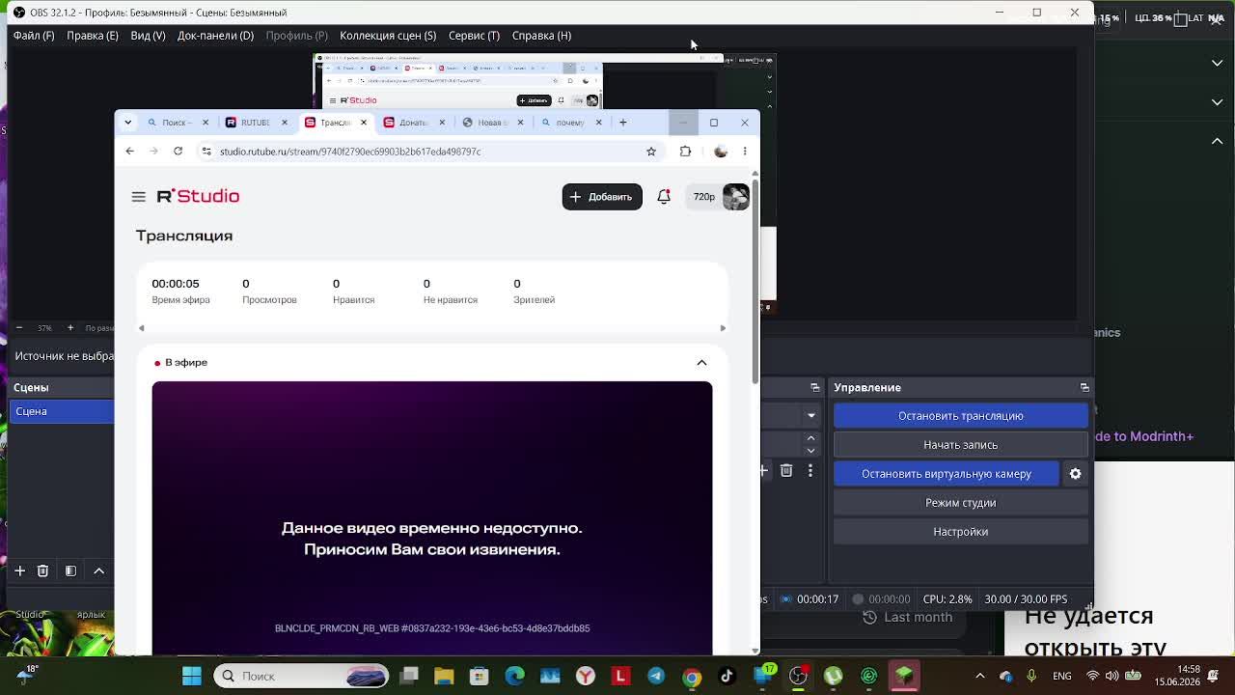Open the dropdown arrow in OBS sources panel
This screenshot has width=1235, height=695.
tap(810, 415)
